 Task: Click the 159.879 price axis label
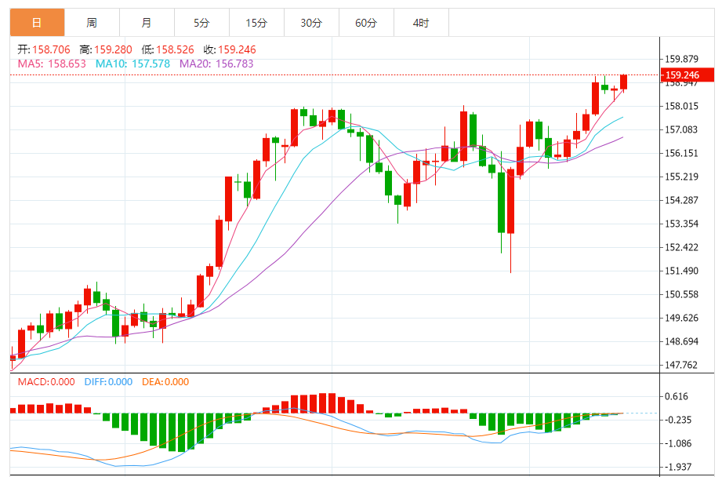681,59
